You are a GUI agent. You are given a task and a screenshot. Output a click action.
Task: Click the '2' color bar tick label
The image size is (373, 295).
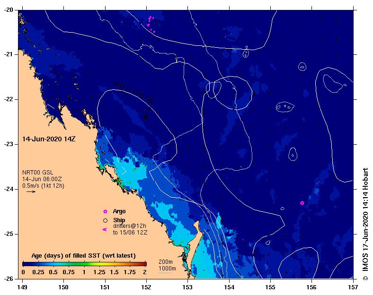click(145, 272)
